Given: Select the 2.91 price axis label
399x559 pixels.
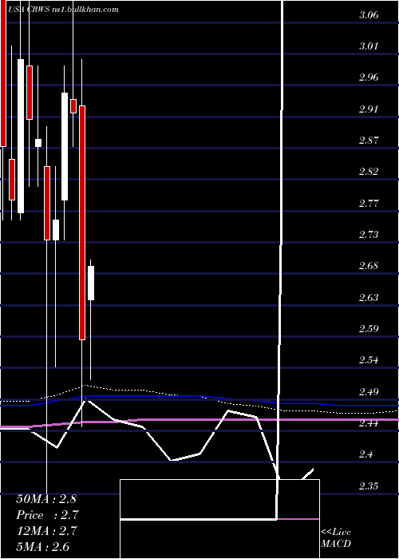Looking at the screenshot, I should click(x=369, y=109).
